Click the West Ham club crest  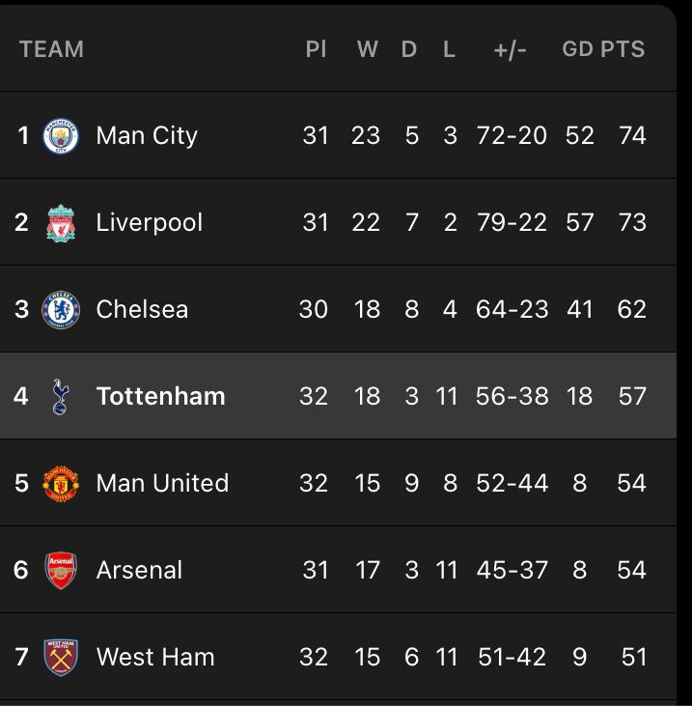click(61, 658)
